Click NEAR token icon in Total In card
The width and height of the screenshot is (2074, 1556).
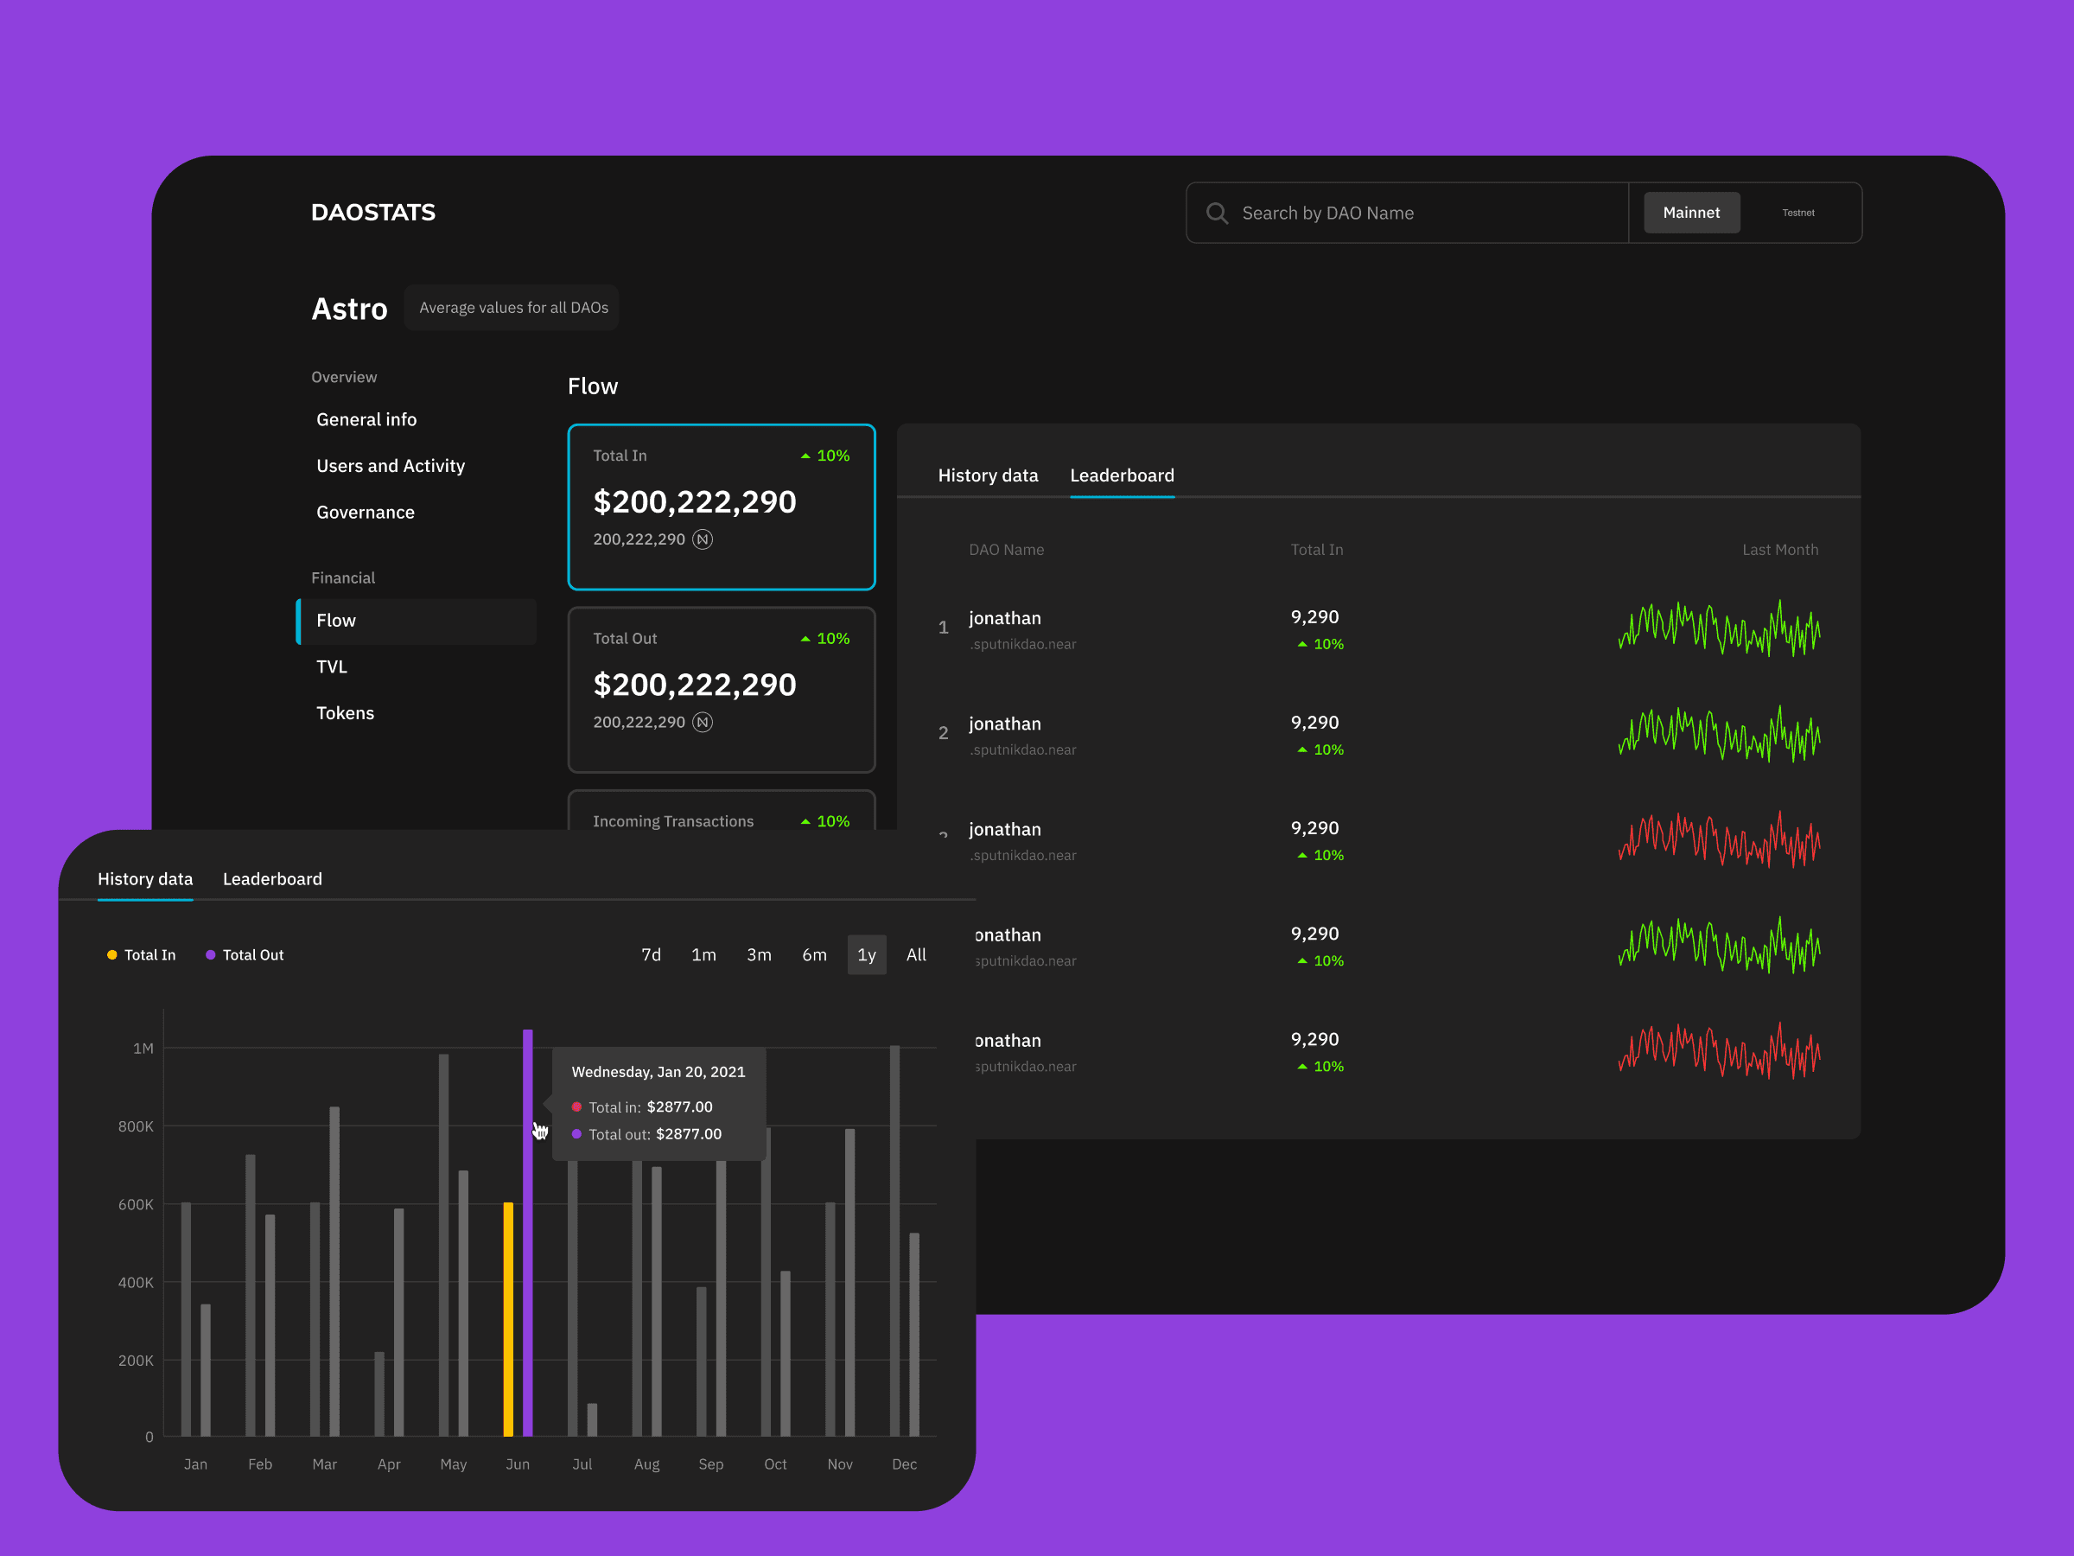pos(703,539)
